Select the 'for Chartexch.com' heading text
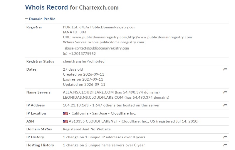This screenshot has width=235, height=150. pos(94,8)
